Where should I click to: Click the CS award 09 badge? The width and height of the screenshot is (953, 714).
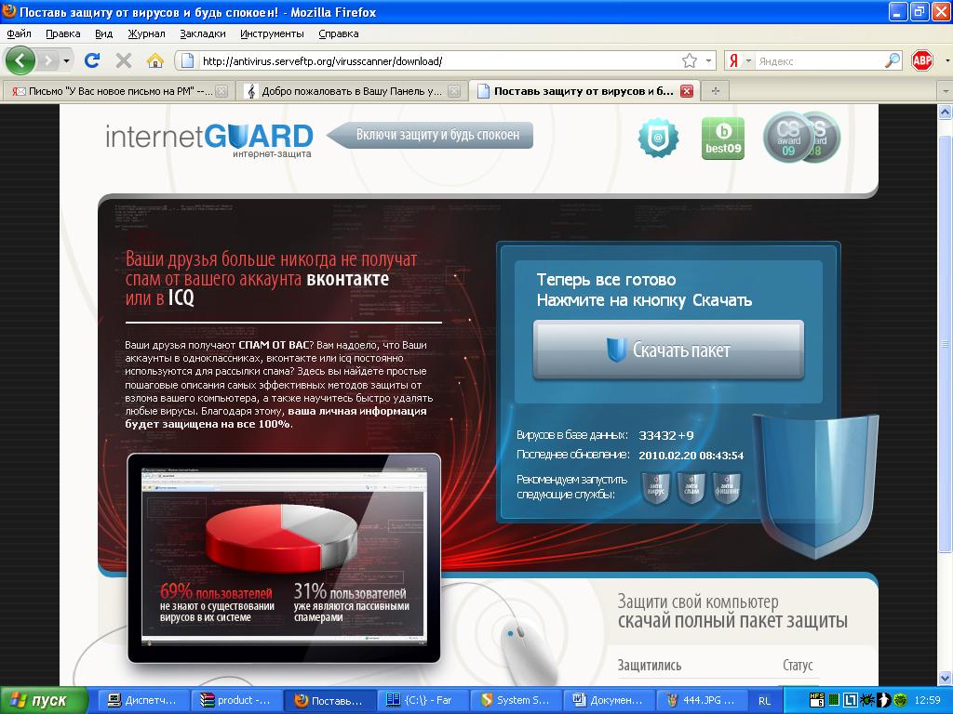(788, 138)
